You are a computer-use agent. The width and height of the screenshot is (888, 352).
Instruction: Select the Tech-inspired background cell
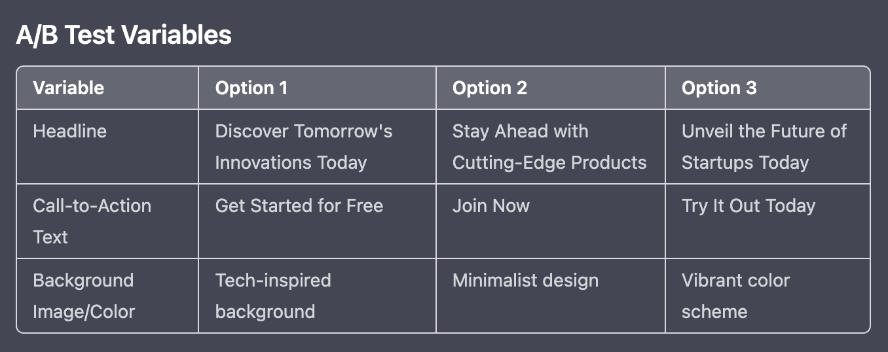[x=317, y=296]
